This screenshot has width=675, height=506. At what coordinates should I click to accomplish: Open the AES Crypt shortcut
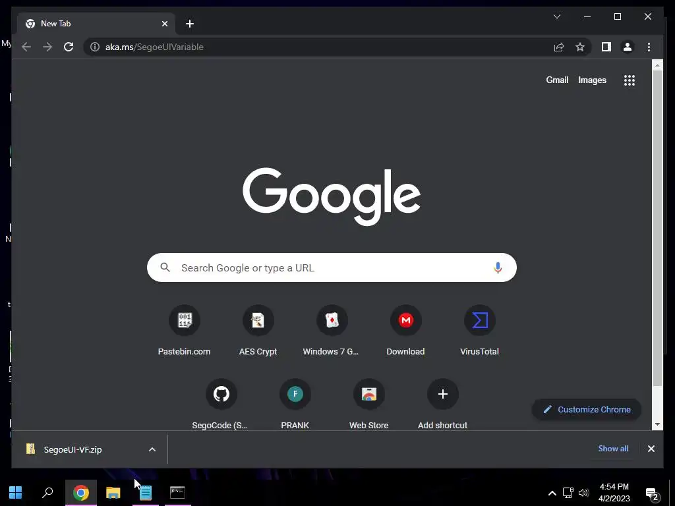click(x=258, y=331)
